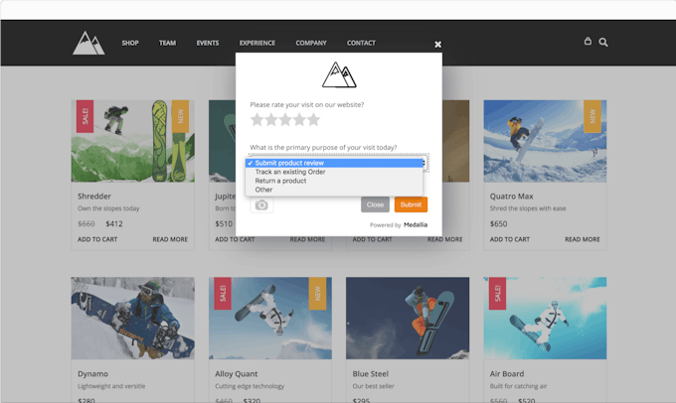676x403 pixels.
Task: Click the Shredder product title
Action: click(x=94, y=197)
